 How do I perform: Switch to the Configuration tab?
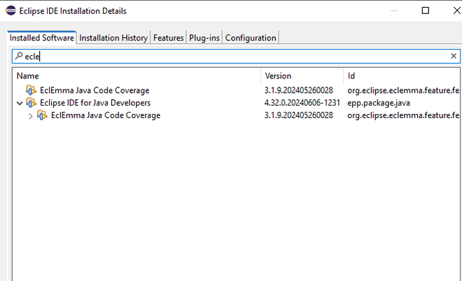(x=251, y=38)
